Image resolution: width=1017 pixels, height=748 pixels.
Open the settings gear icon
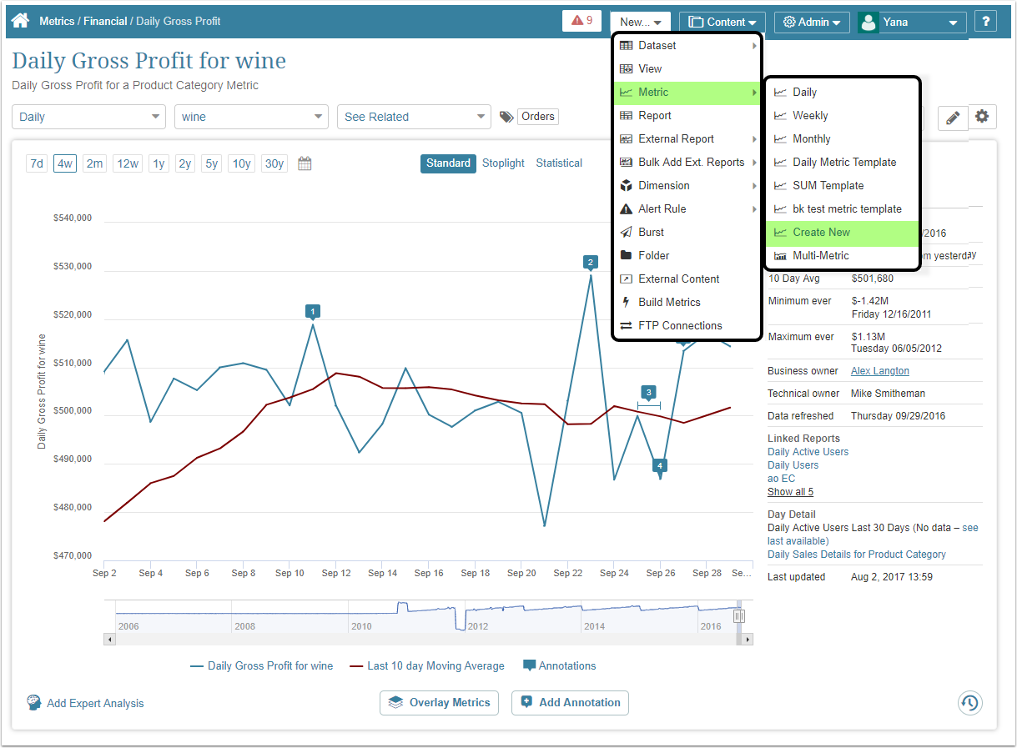(982, 117)
